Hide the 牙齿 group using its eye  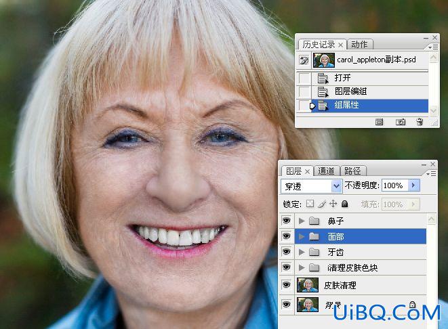[286, 251]
